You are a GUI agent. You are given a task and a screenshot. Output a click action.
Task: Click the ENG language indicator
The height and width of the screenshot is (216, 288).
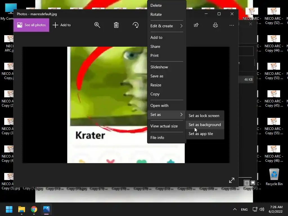(244, 210)
